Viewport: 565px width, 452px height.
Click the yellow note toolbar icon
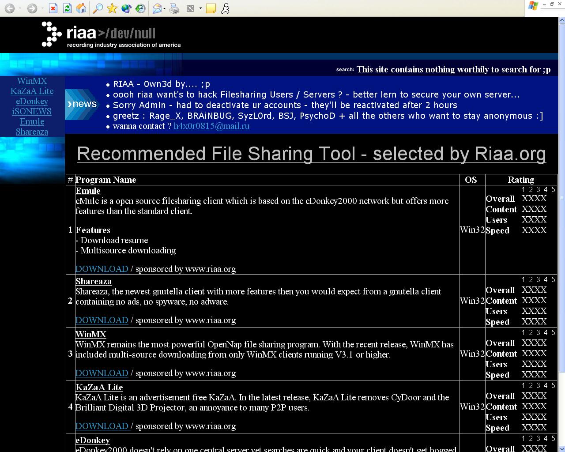click(211, 8)
